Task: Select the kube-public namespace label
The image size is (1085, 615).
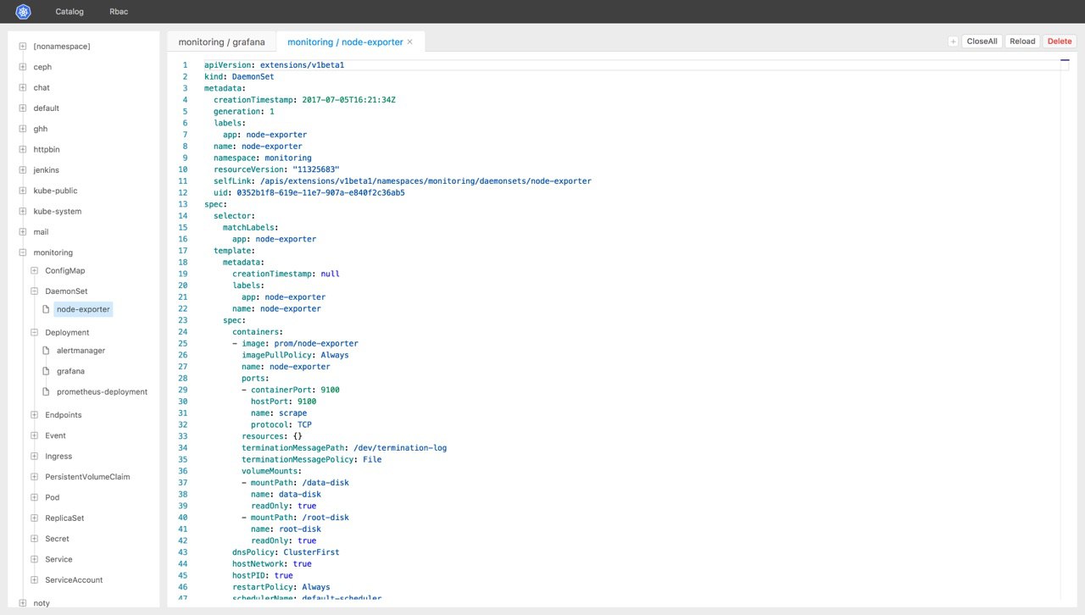Action: pos(55,191)
